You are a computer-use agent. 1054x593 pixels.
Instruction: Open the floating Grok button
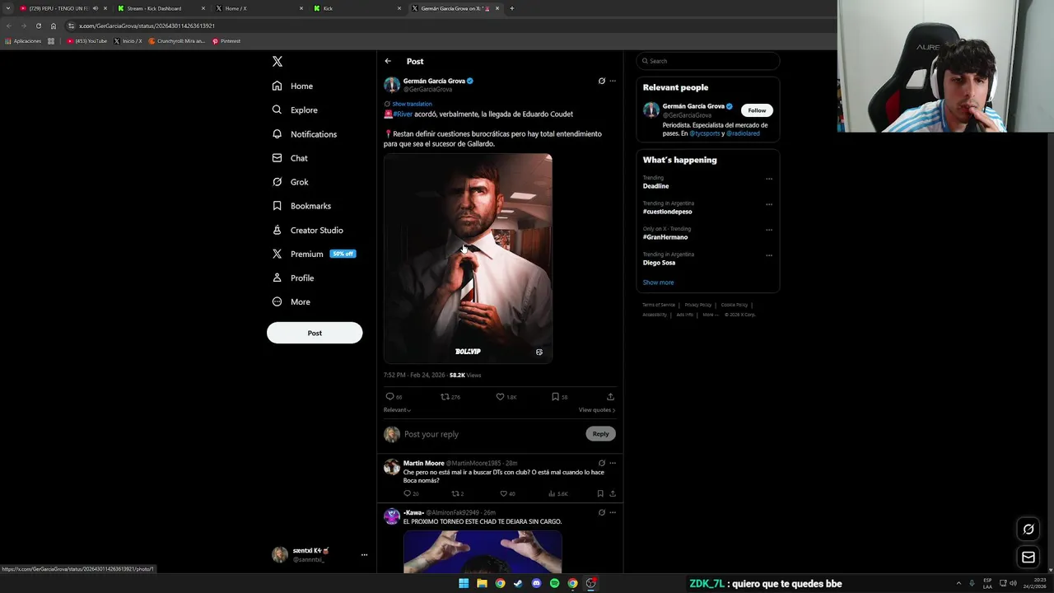click(1028, 530)
